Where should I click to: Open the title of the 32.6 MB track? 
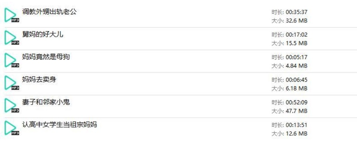click(49, 12)
